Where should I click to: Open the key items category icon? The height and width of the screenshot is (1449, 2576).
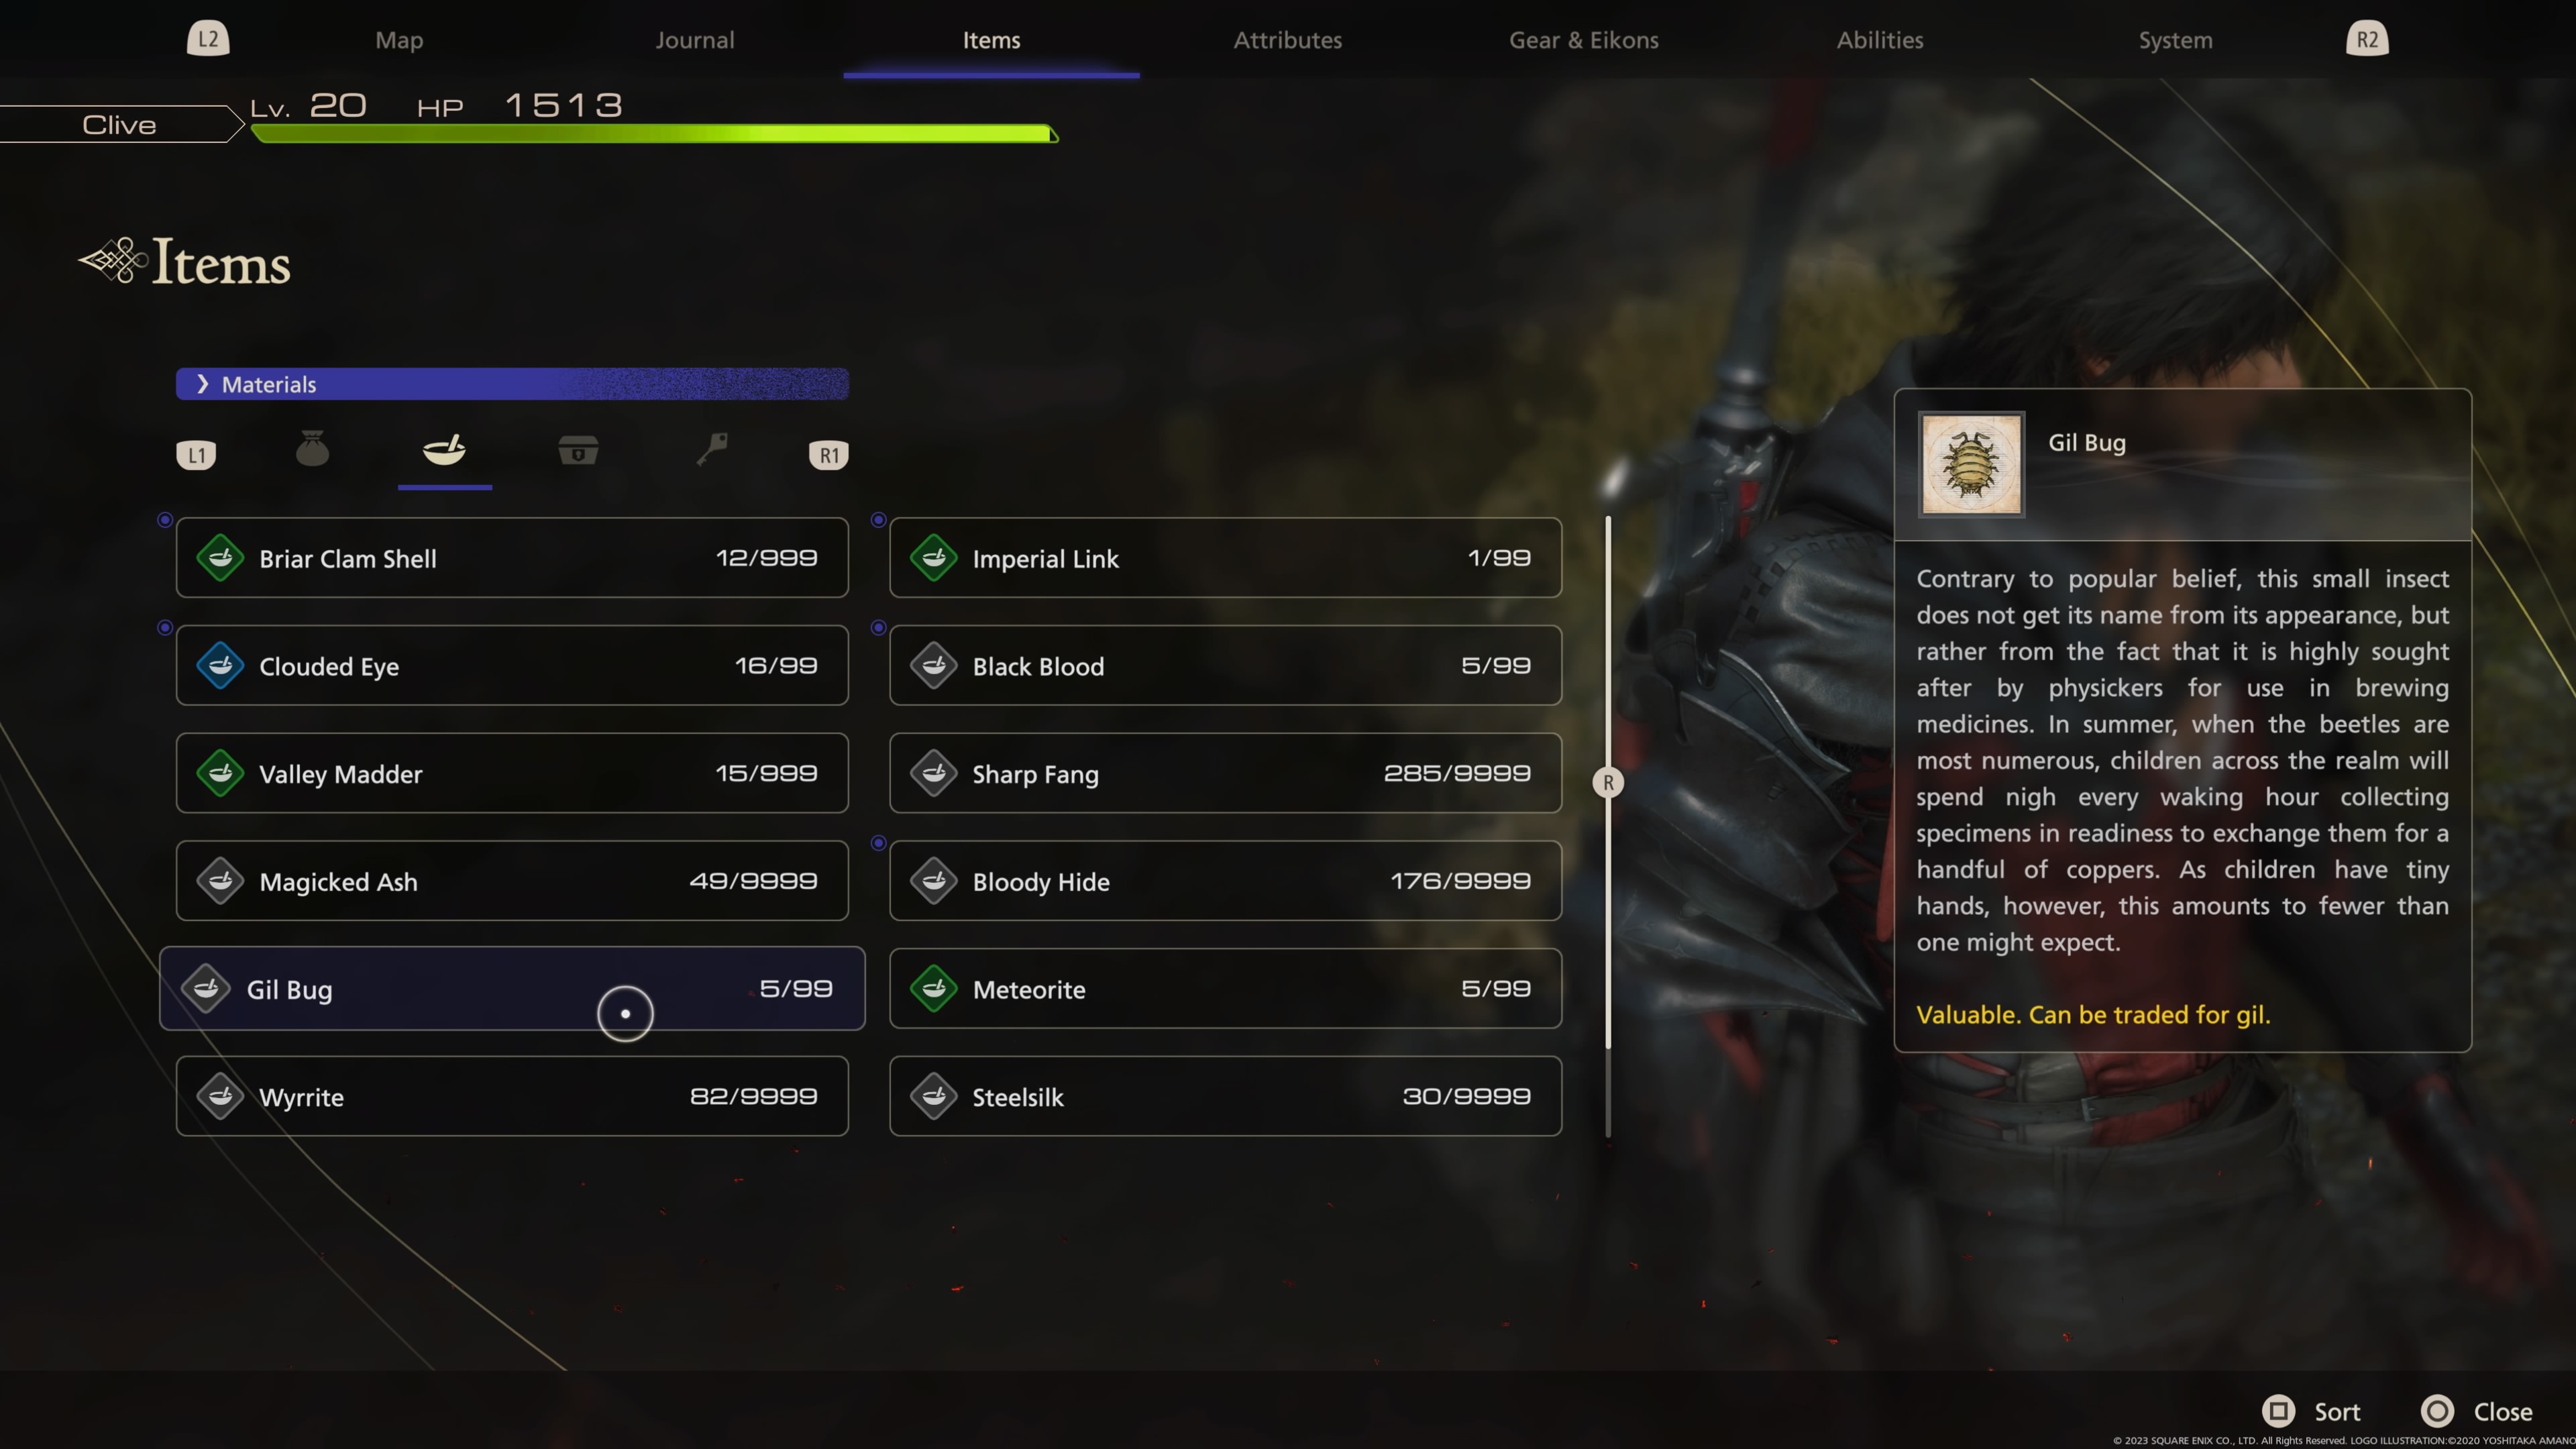712,449
